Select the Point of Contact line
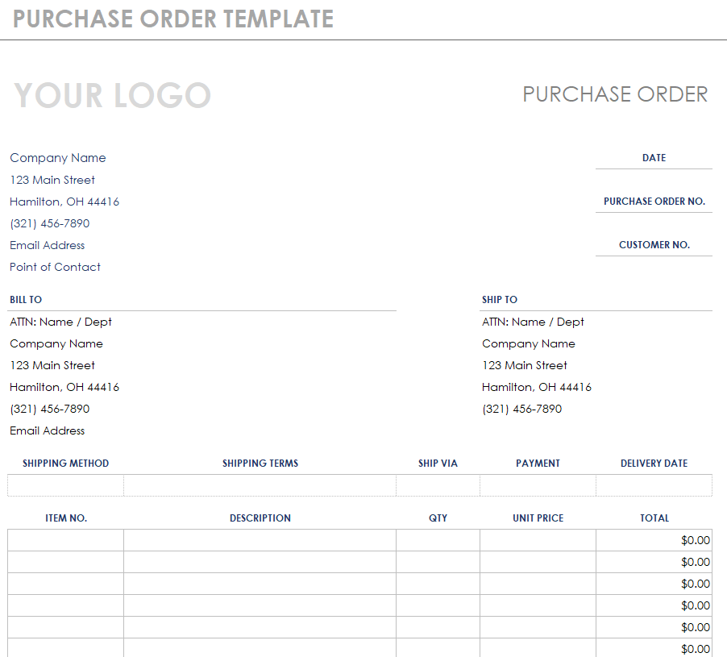727x657 pixels. click(x=56, y=267)
